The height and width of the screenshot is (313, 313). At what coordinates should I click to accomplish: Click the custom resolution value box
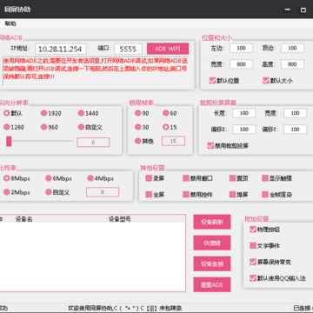93,143
